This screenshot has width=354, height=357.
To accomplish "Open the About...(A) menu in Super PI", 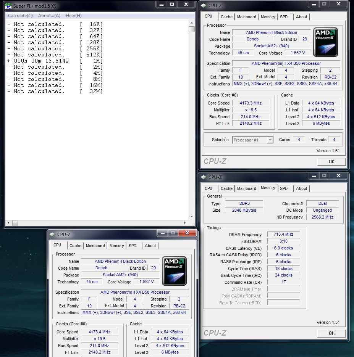I will (49, 16).
